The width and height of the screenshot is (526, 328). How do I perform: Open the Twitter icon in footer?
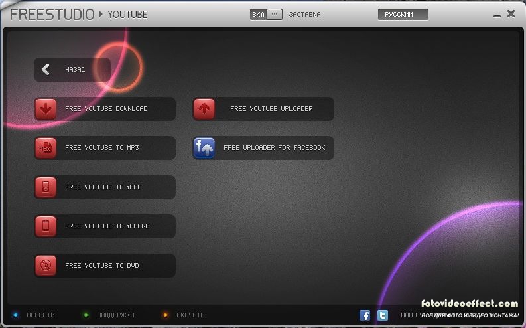pos(383,315)
